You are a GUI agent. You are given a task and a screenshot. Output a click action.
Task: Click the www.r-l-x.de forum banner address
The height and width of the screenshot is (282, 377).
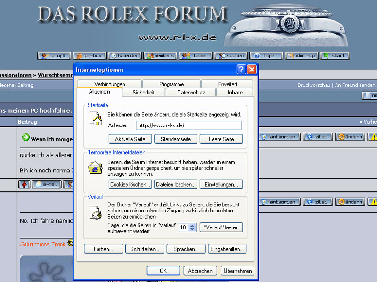coord(178,38)
